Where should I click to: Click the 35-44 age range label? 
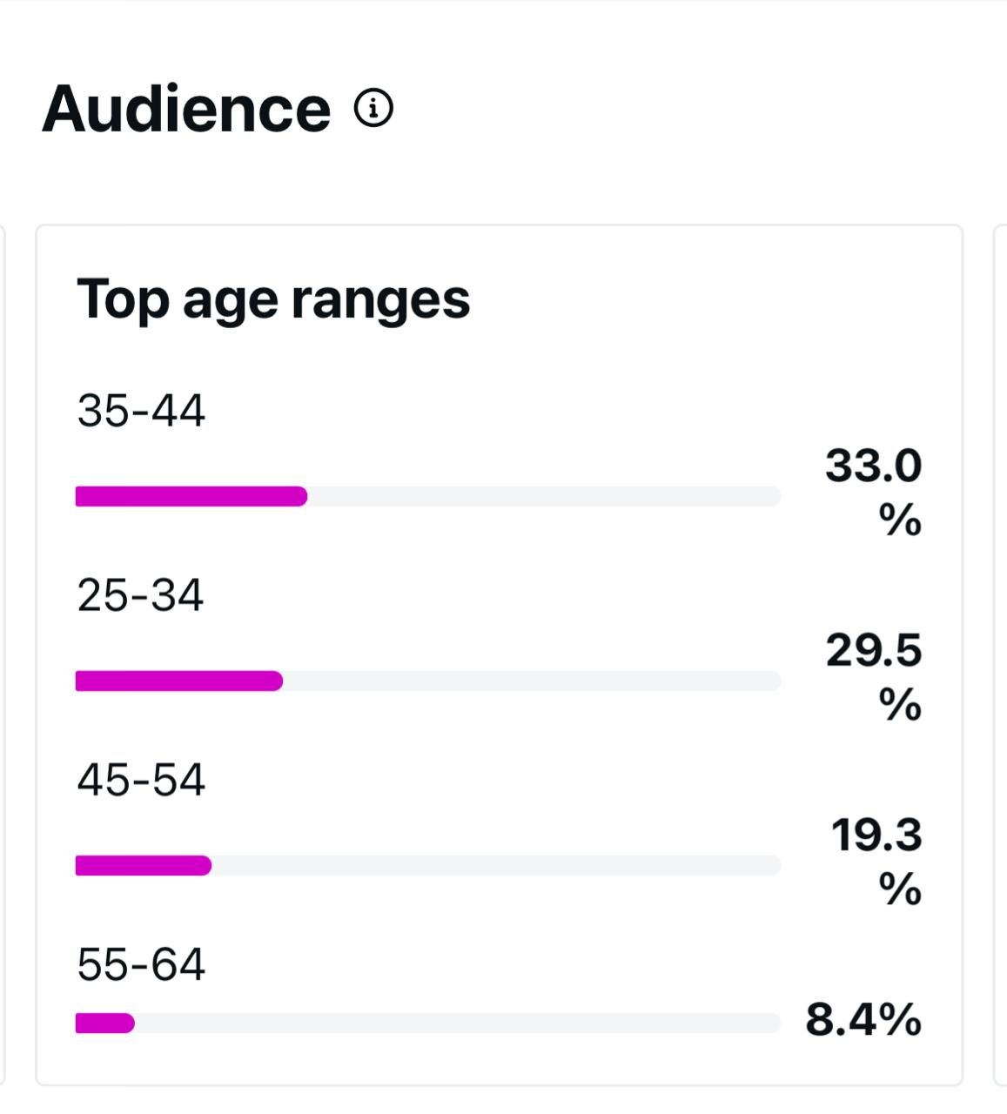click(141, 411)
